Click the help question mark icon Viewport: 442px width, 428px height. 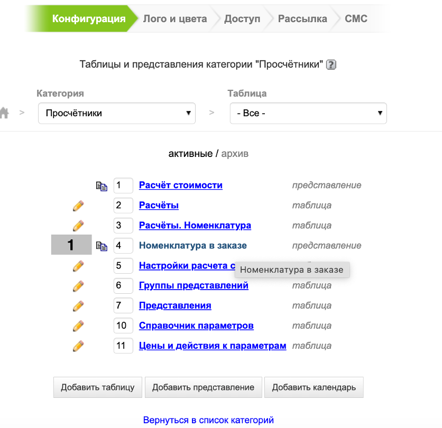click(331, 65)
